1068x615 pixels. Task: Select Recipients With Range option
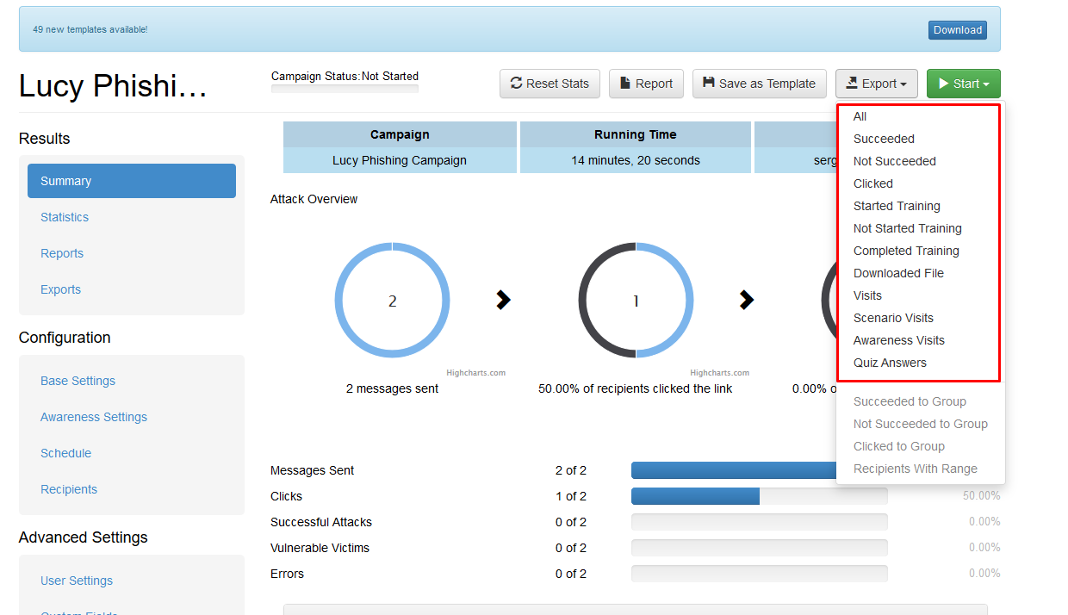tap(915, 469)
